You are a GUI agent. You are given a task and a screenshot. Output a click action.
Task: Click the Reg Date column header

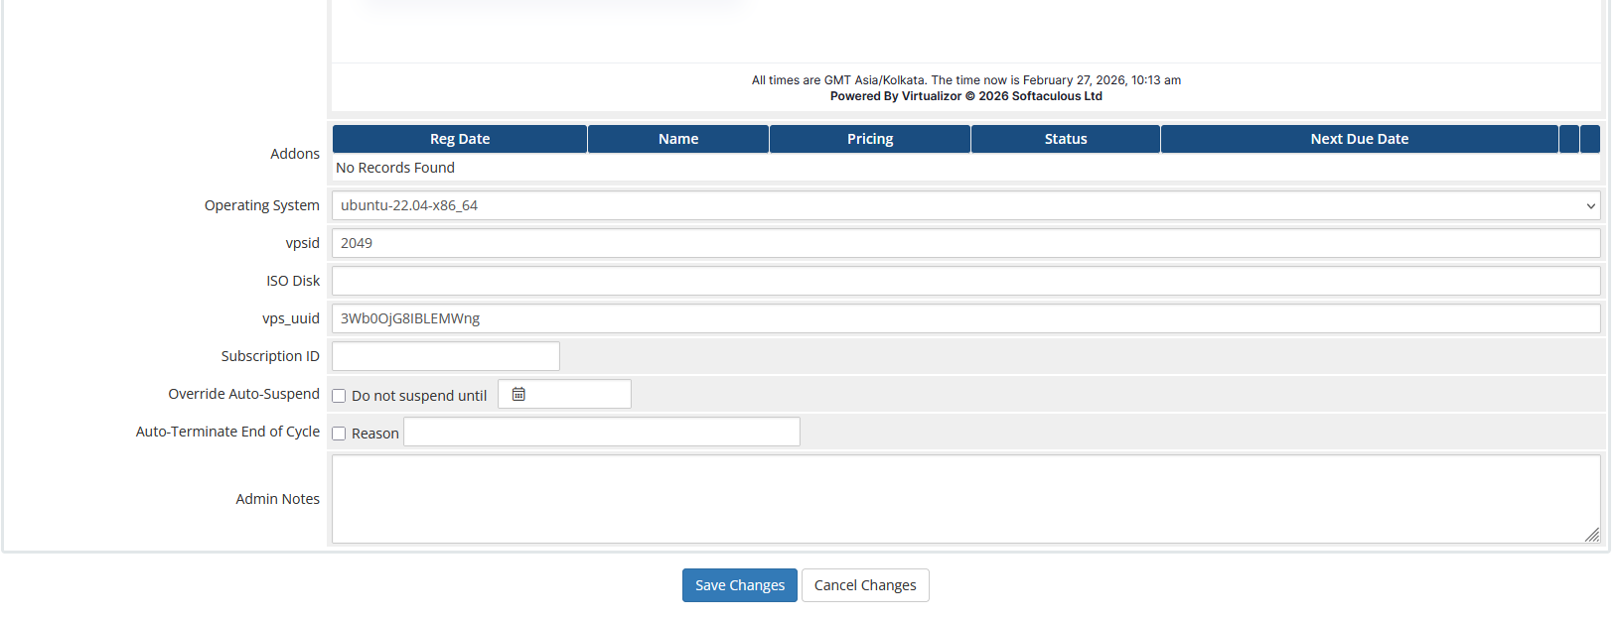(460, 139)
